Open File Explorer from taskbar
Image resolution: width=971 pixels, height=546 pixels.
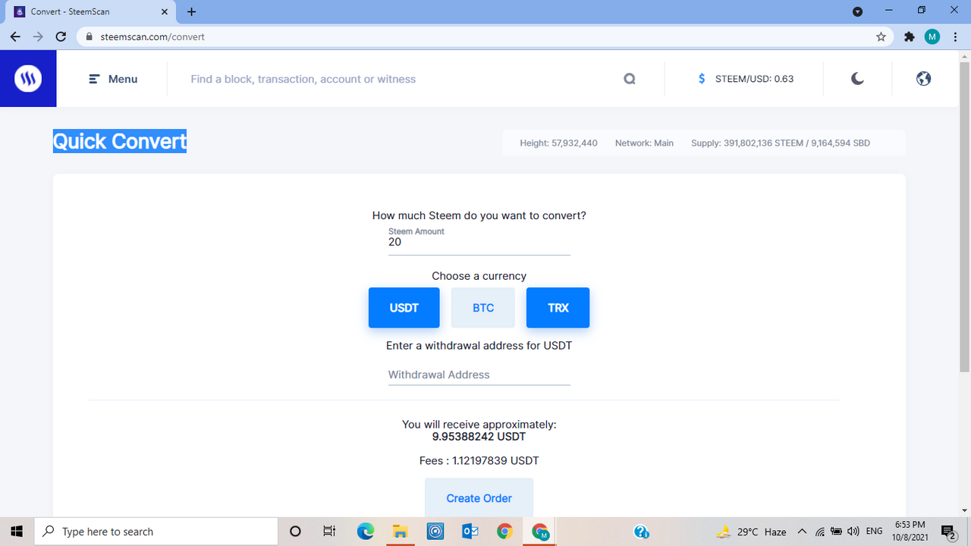click(x=400, y=532)
